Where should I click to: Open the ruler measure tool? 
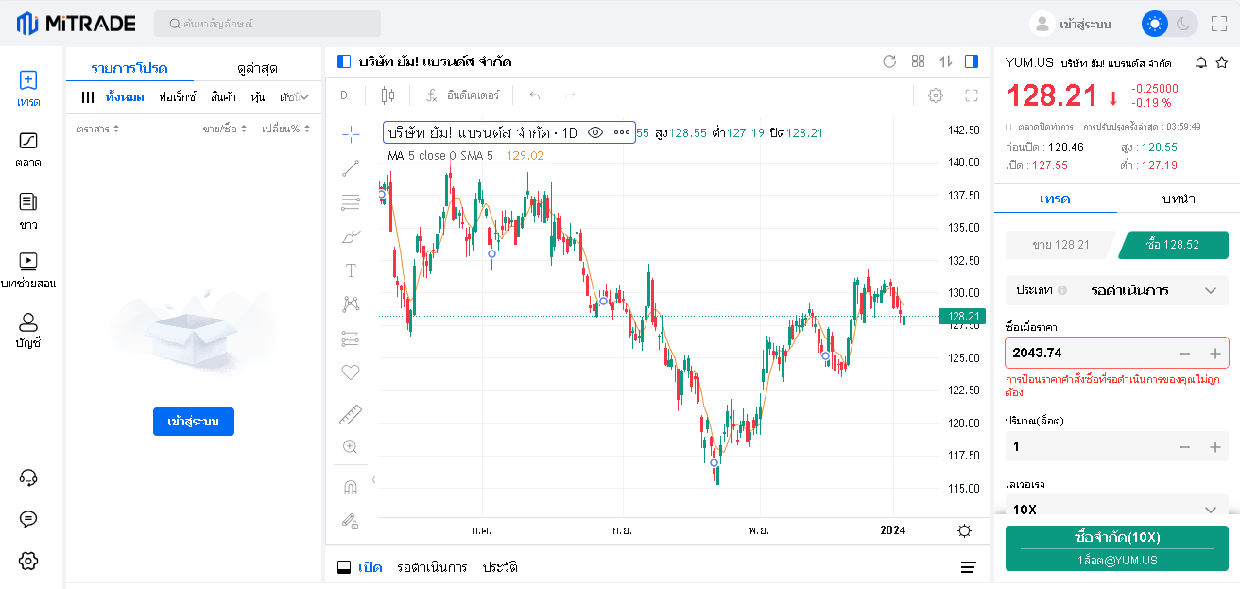[x=351, y=413]
